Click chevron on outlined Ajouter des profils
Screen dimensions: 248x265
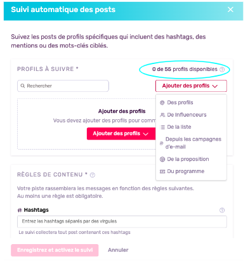pyautogui.click(x=215, y=86)
